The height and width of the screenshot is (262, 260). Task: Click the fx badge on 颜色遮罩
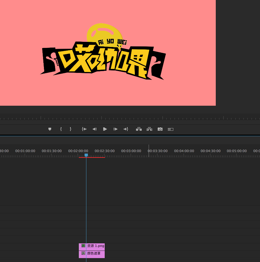pos(83,253)
